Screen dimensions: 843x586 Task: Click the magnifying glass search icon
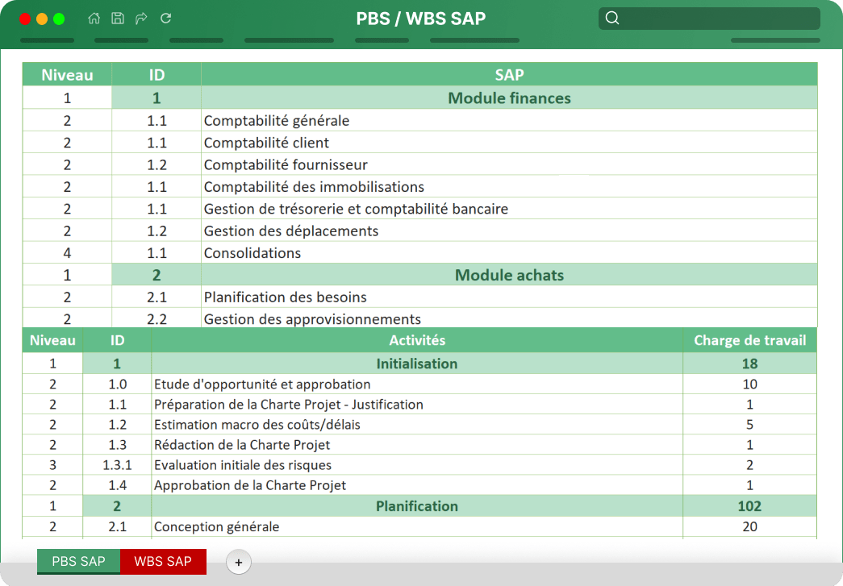tap(611, 19)
